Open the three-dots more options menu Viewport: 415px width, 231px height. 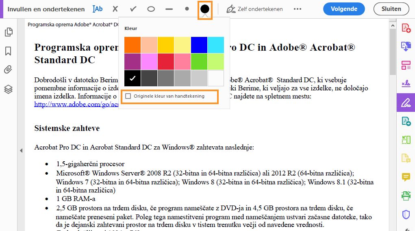click(x=298, y=9)
